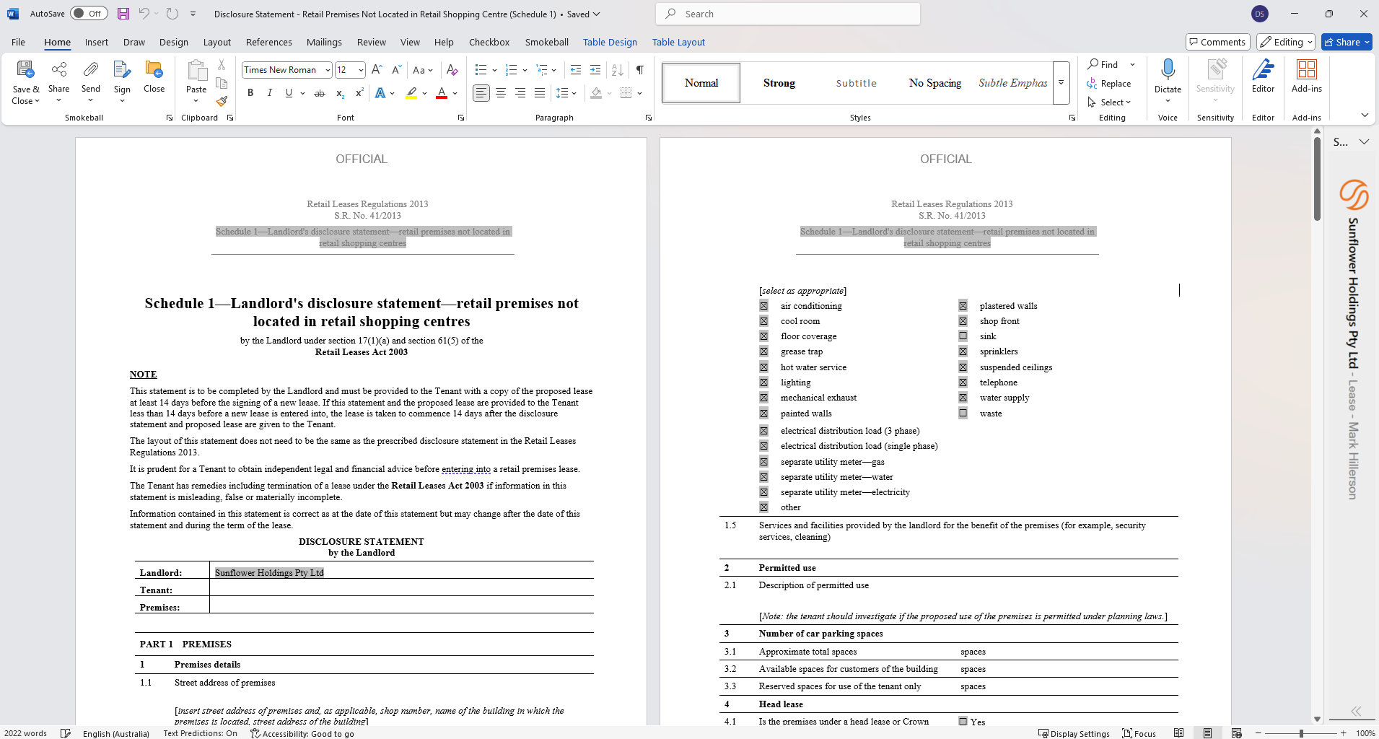The image size is (1379, 739).
Task: Check the waste checkbox
Action: click(x=963, y=414)
